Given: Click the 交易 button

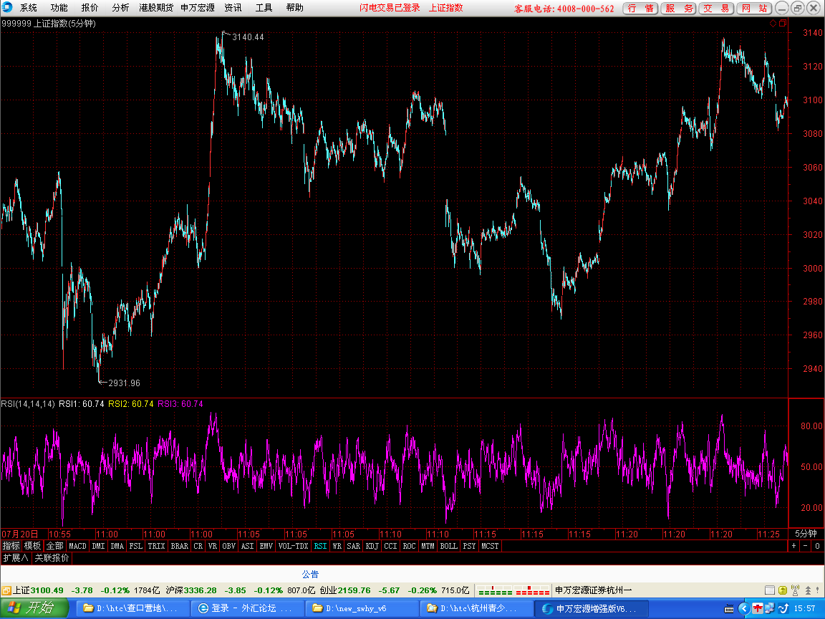Looking at the screenshot, I should click(x=716, y=9).
